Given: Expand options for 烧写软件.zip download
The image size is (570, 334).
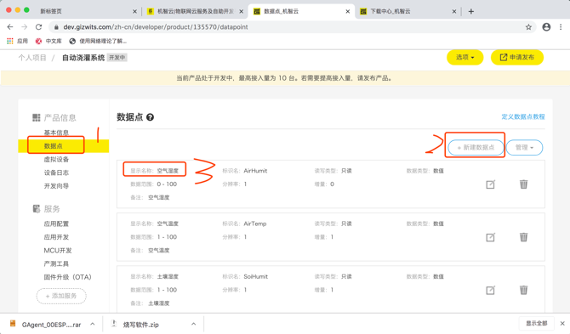Looking at the screenshot, I should click(x=193, y=324).
